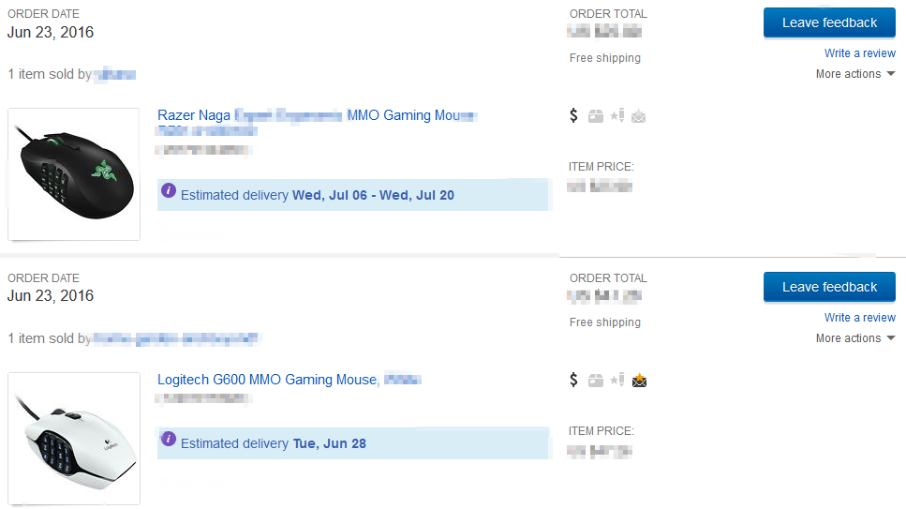Click the info icon beside Tue, Jun 28 delivery
The height and width of the screenshot is (509, 906).
[x=169, y=439]
